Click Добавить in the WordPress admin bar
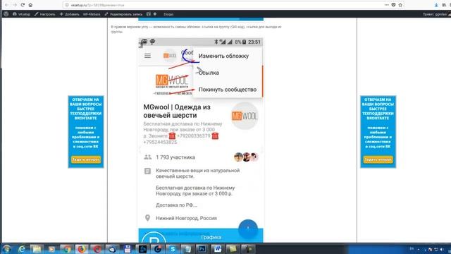The width and height of the screenshot is (451, 254). click(x=69, y=14)
